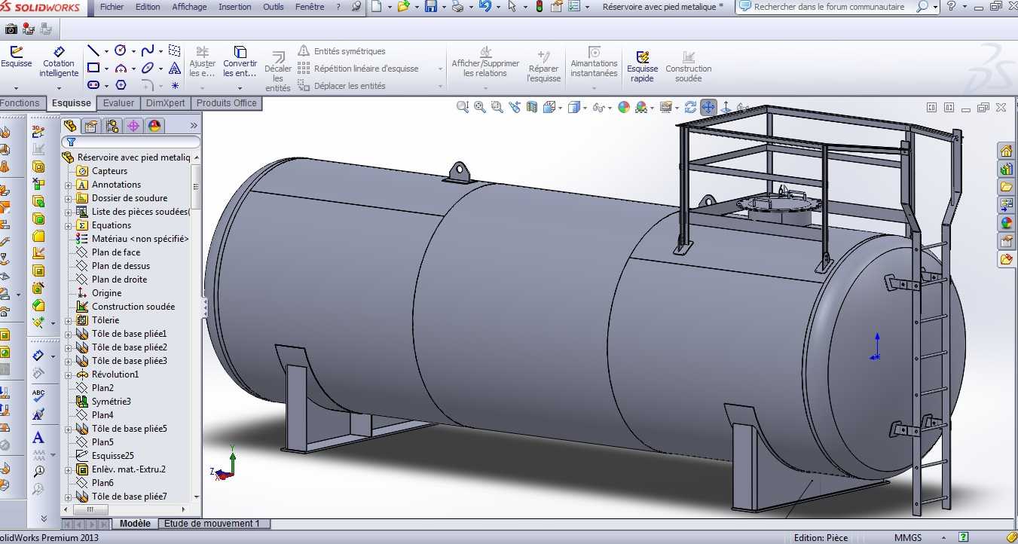Click Edit Appearance color sphere icon
1018x544 pixels.
click(x=623, y=108)
